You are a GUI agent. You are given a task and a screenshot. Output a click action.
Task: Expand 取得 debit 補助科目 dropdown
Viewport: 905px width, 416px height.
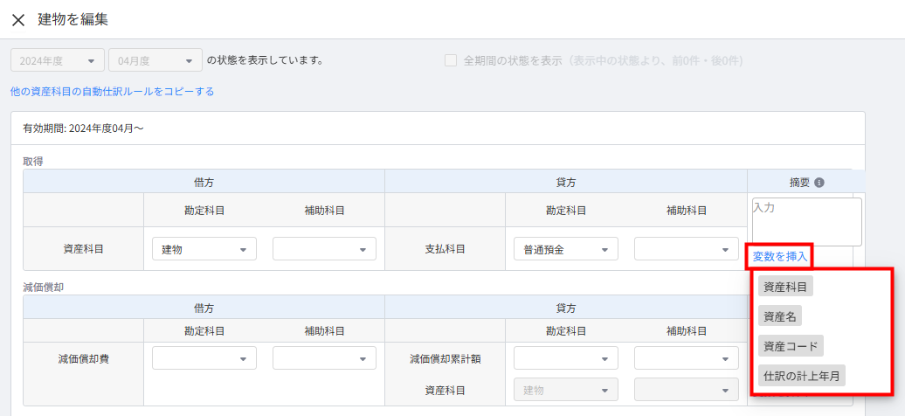click(324, 249)
